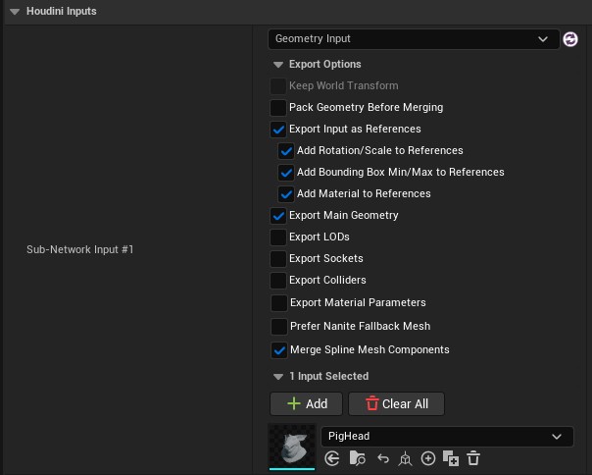This screenshot has width=592, height=475.
Task: Open the Geometry Input type dropdown
Action: [411, 39]
